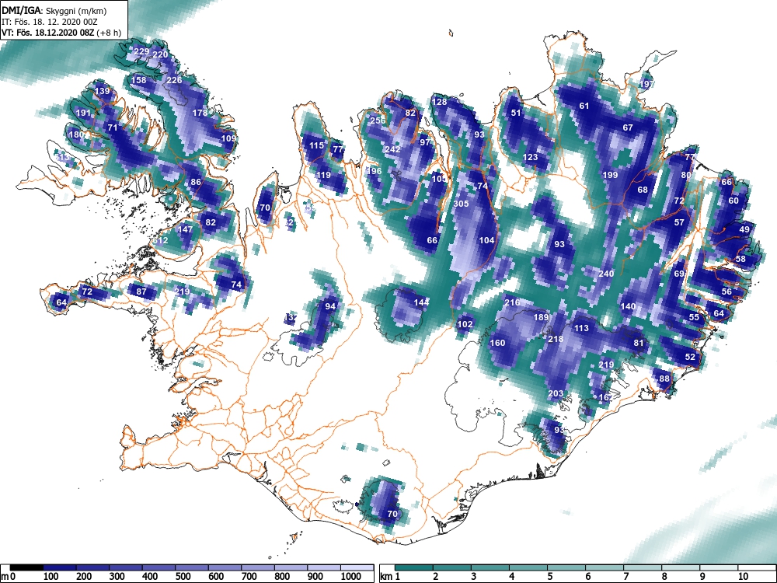The height and width of the screenshot is (583, 777).
Task: Click the visibility value "189" on the map
Action: [541, 317]
